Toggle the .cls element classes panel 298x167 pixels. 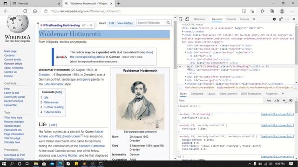[277, 101]
